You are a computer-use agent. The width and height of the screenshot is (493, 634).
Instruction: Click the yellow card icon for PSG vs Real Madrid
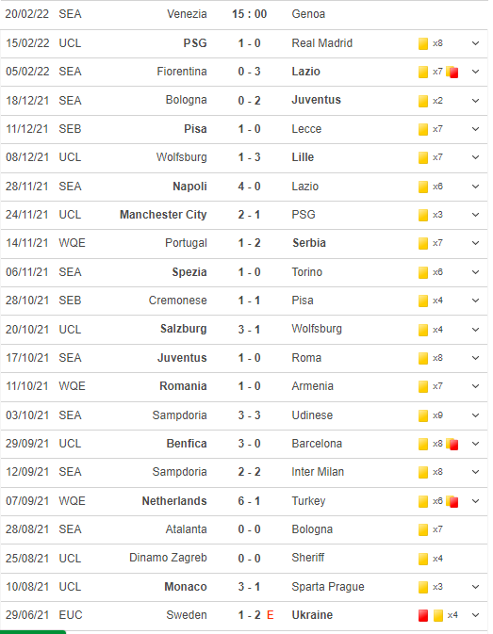(423, 43)
